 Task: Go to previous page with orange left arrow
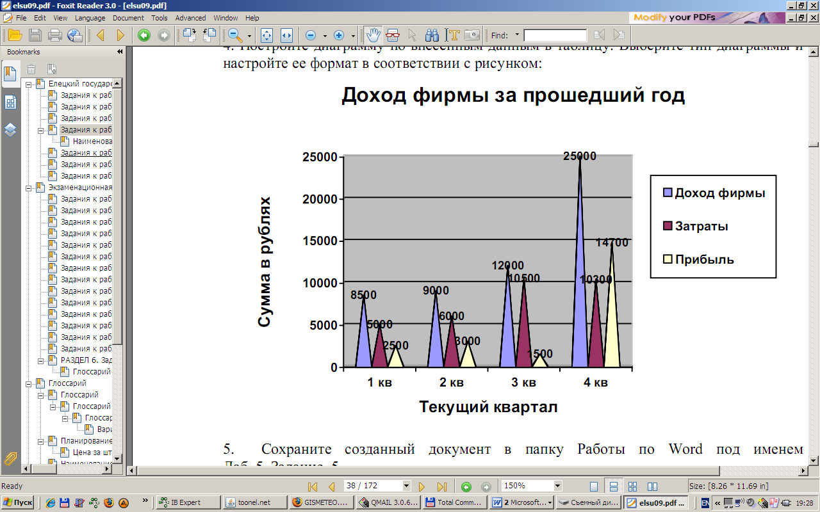click(101, 35)
